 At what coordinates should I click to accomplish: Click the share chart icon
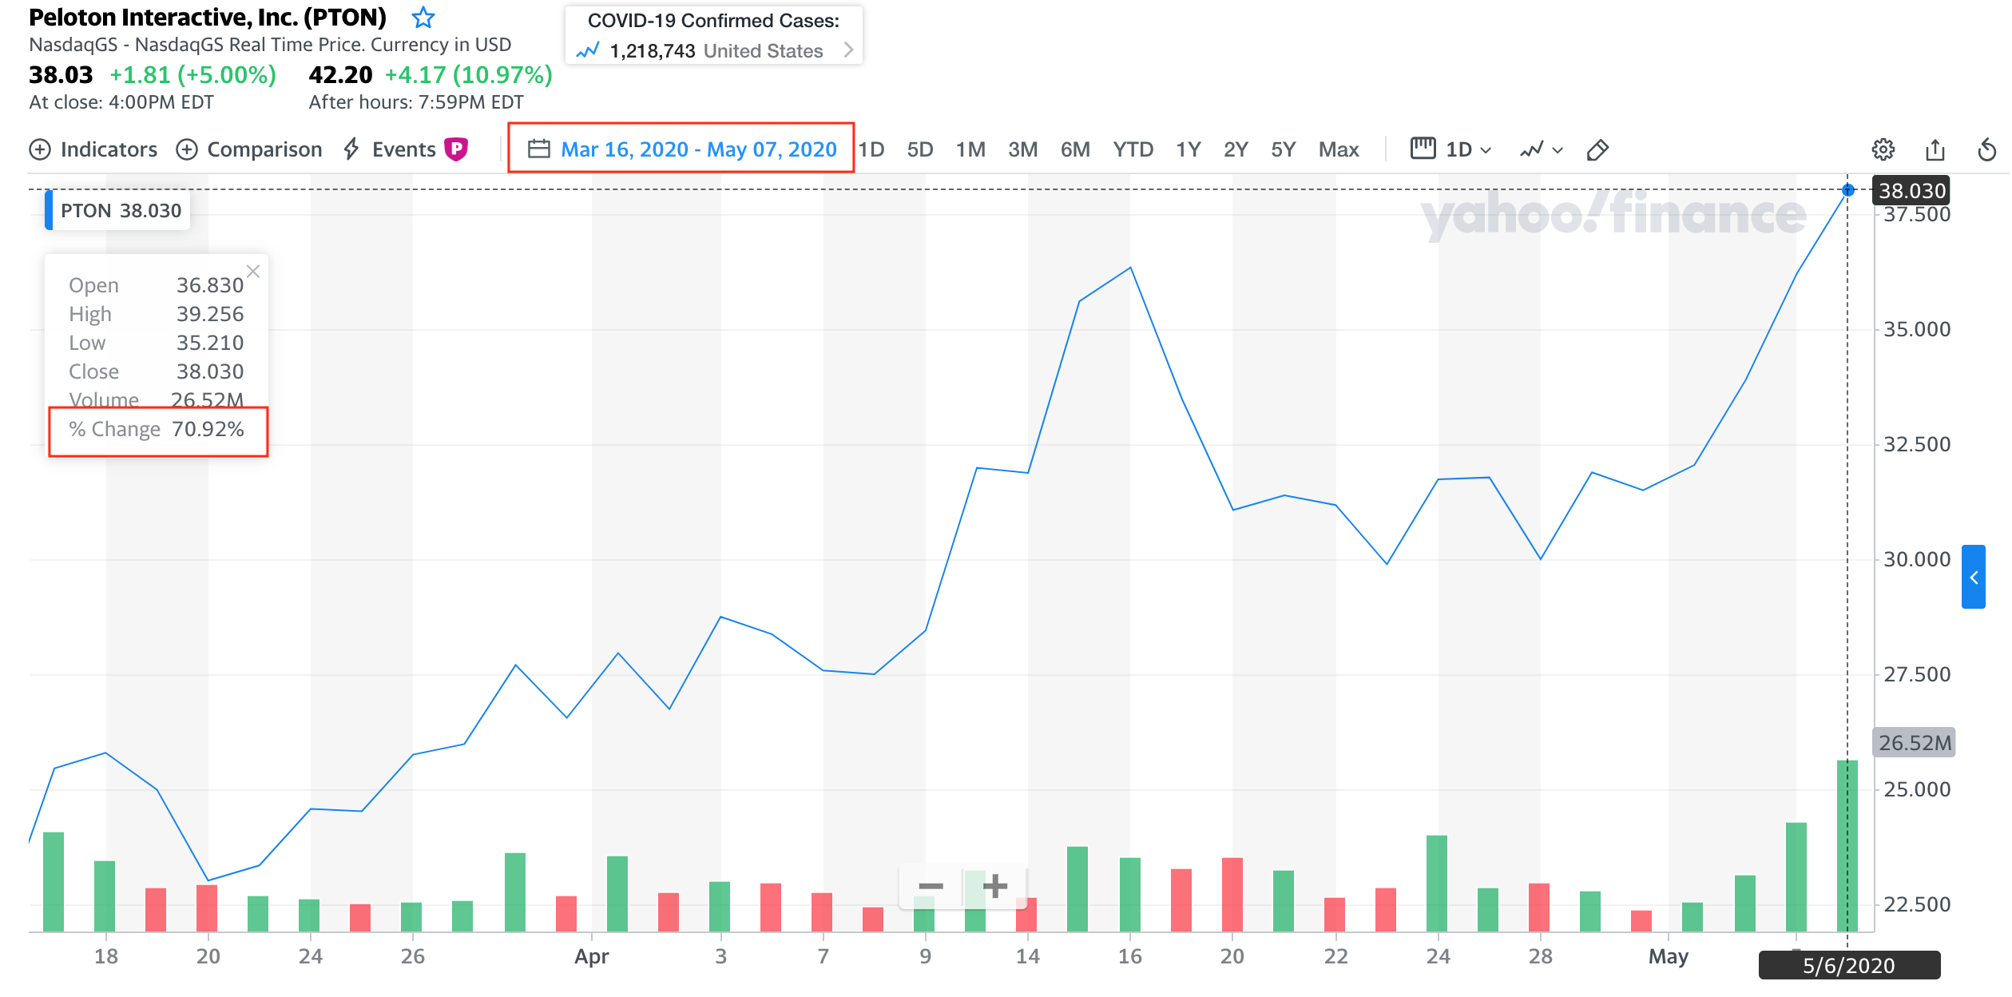[x=1935, y=149]
